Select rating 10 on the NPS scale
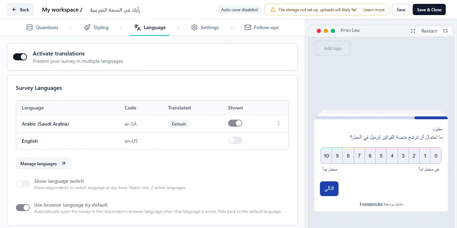This screenshot has height=228, width=457. (x=326, y=156)
